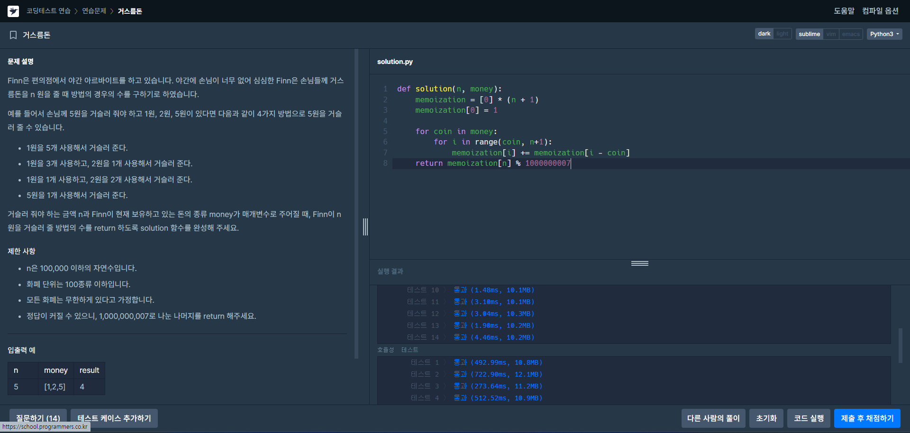Click 실행 결과 panel heading
Viewport: 910px width, 433px height.
390,271
